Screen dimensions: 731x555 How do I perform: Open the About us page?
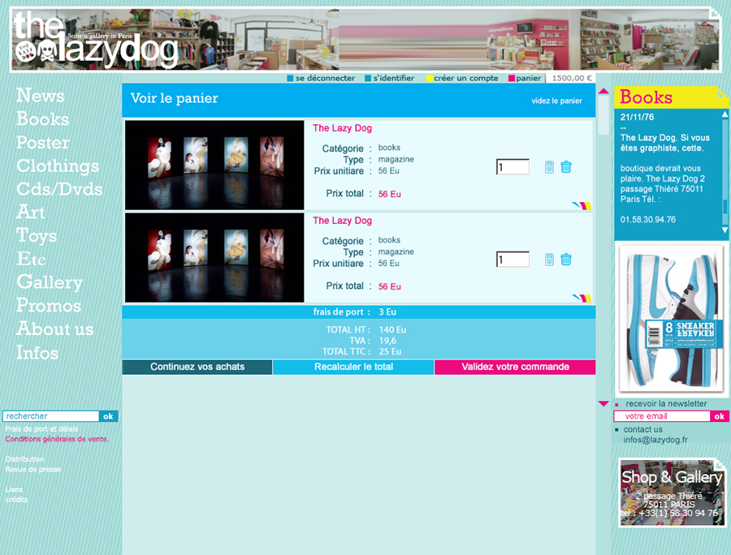pyautogui.click(x=55, y=329)
